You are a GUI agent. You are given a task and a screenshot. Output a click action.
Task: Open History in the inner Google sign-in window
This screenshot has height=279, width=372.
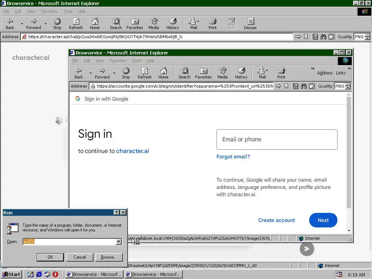pos(241,73)
